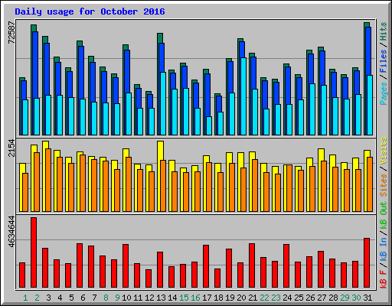Click the cyan pages bar for day 17
This screenshot has width=392, height=306.
(209, 125)
